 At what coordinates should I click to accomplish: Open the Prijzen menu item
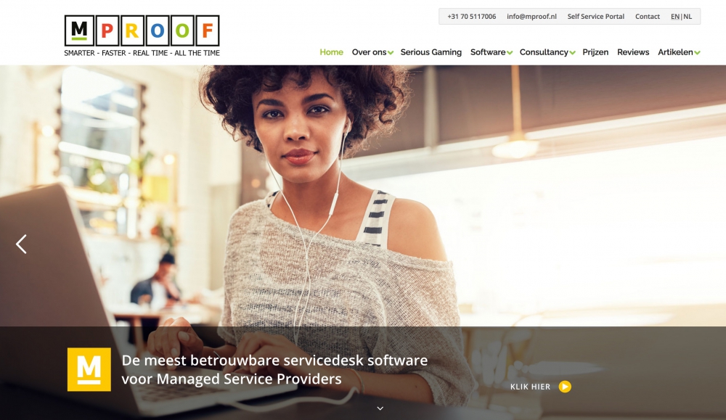595,52
